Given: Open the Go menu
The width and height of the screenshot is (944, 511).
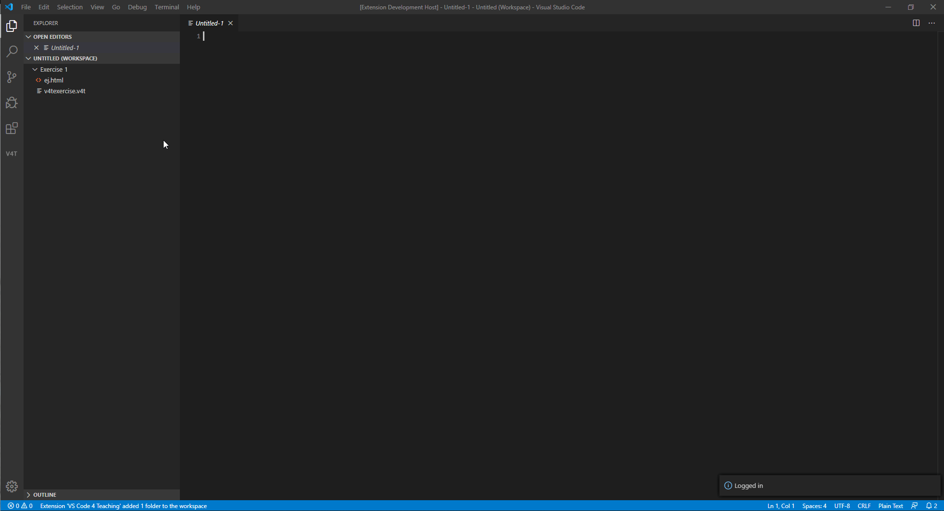Looking at the screenshot, I should click(x=116, y=7).
